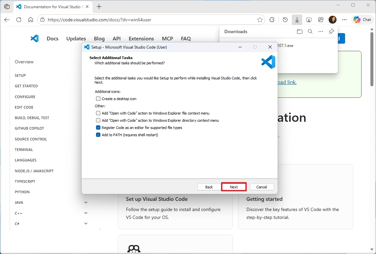Open GITHUB COPILOT sidebar section
Screen dimensions: 376x254
click(29, 128)
